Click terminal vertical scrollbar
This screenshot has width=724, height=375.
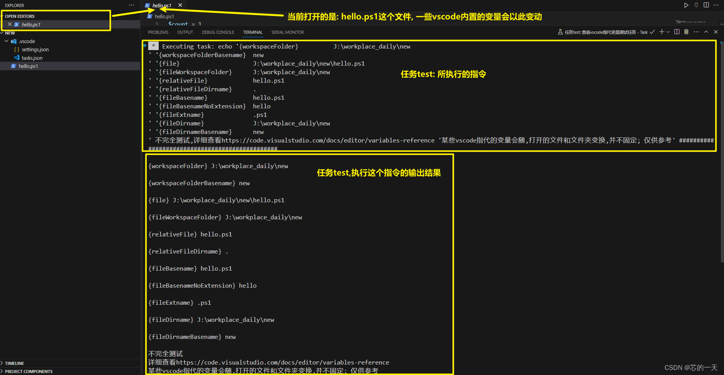click(x=721, y=151)
